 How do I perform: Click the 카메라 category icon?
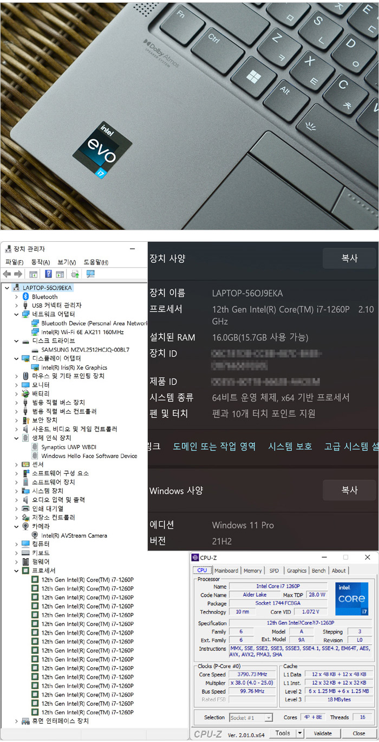click(x=25, y=526)
